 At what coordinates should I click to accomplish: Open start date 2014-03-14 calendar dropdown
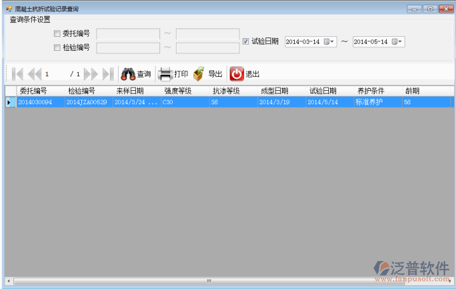click(329, 42)
